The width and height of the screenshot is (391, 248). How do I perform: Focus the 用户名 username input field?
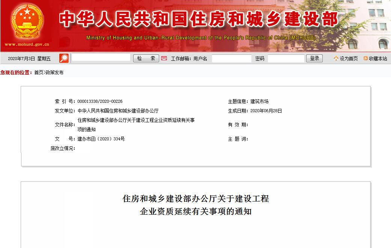click(x=232, y=59)
